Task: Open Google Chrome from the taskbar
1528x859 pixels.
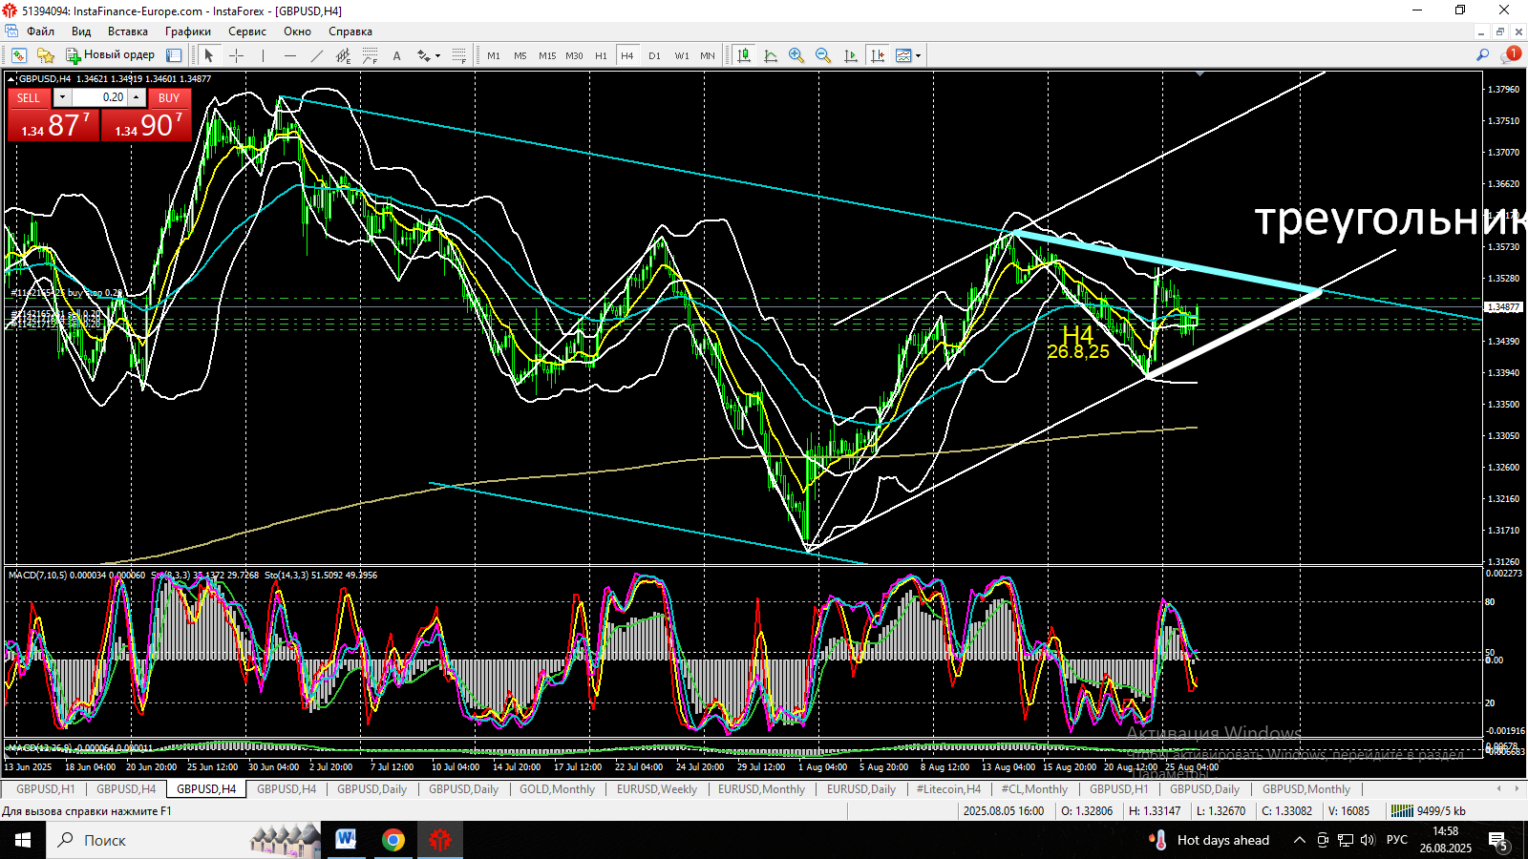Action: coord(393,840)
